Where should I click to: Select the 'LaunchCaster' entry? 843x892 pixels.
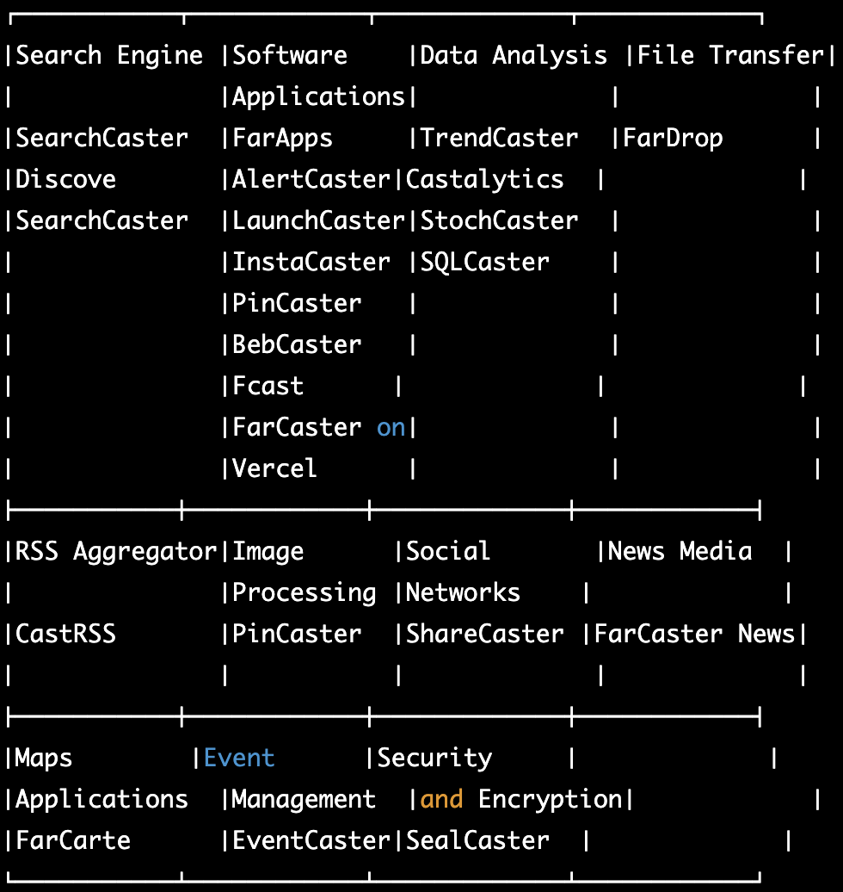coord(318,220)
